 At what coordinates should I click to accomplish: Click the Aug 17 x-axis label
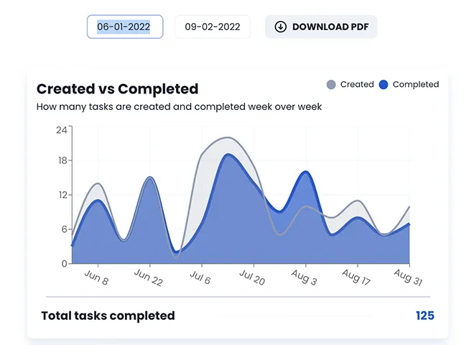[356, 277]
